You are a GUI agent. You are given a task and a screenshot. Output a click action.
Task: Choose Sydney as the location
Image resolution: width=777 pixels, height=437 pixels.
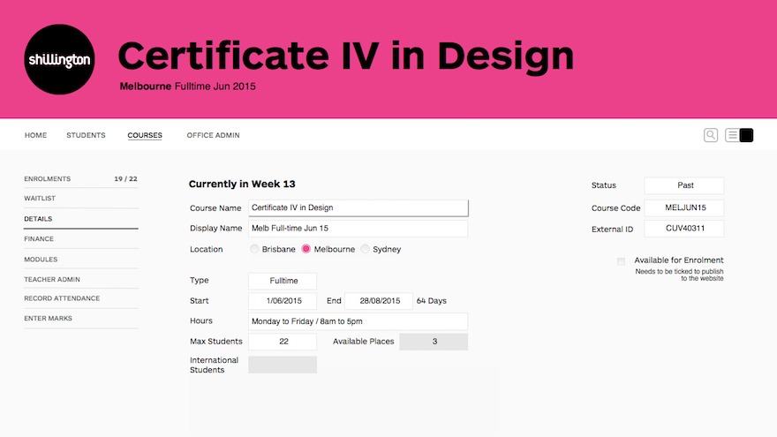click(x=365, y=249)
